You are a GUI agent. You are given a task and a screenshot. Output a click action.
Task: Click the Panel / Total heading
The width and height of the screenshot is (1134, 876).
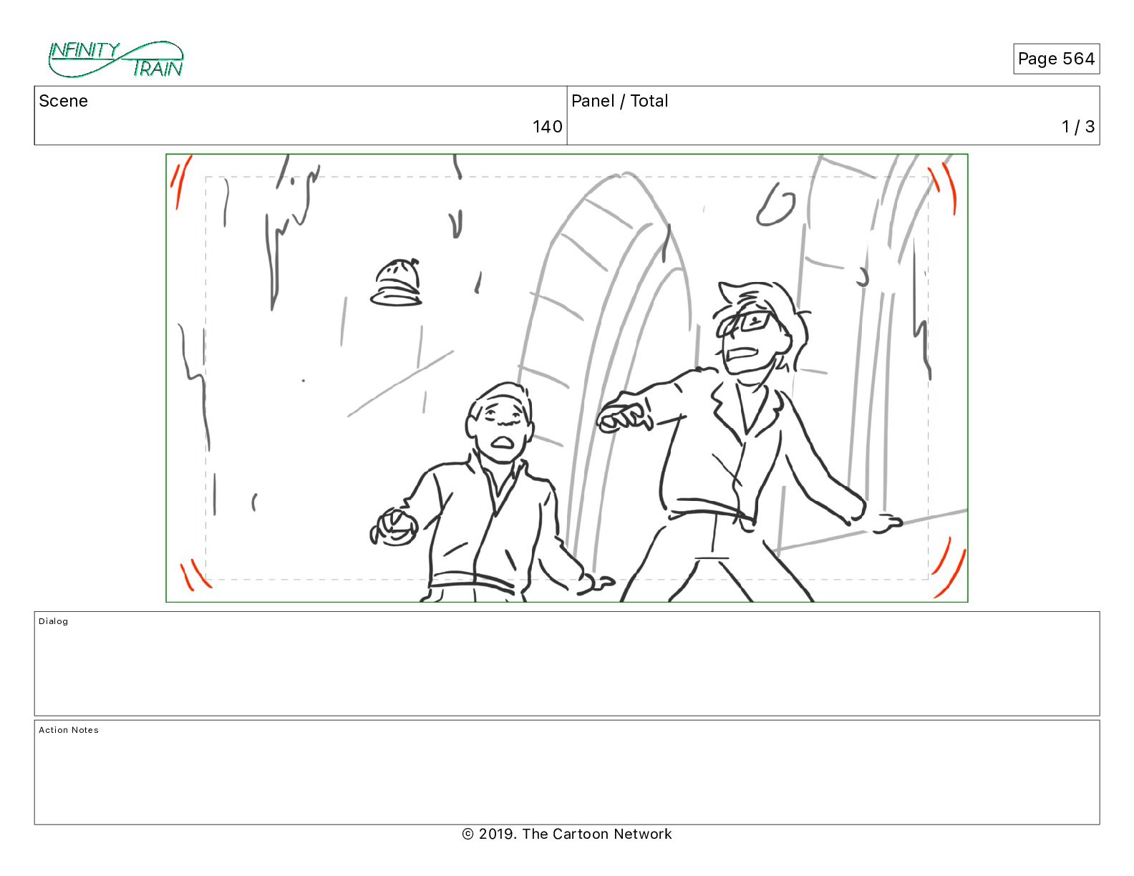coord(619,101)
